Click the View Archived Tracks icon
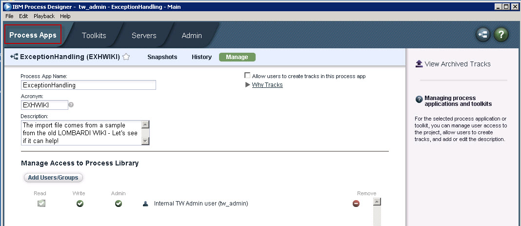 (x=419, y=64)
